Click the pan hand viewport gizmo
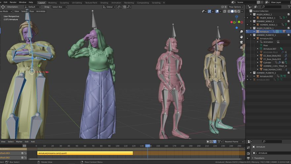291x164 pixels. click(241, 37)
